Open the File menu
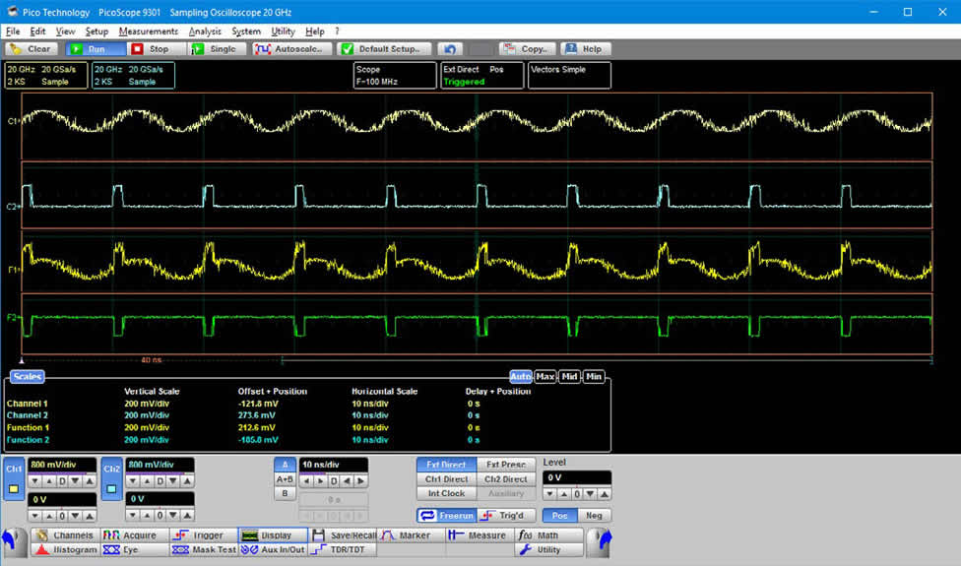961x566 pixels. (13, 31)
